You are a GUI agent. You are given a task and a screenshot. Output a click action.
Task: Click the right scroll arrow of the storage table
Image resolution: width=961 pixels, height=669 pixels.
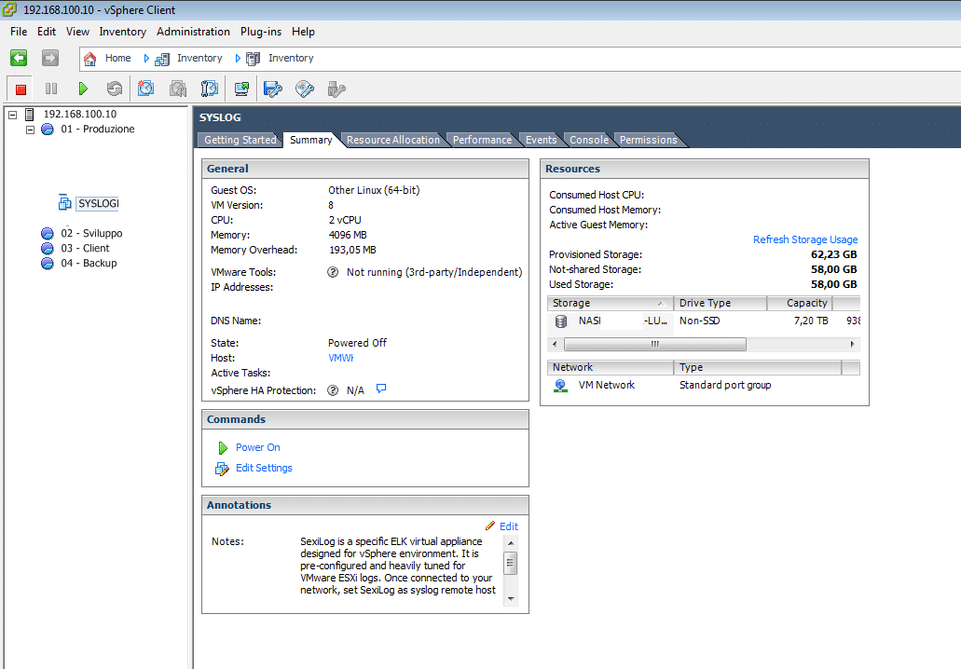(853, 345)
